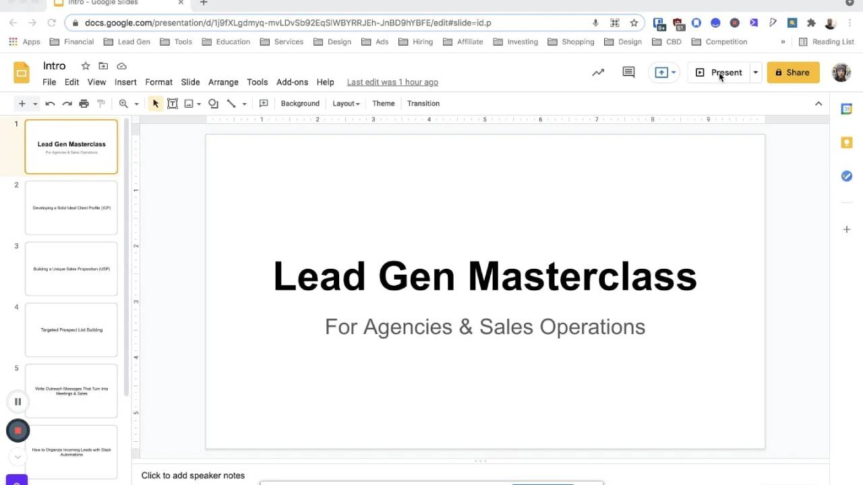Open the Shape insertion tool
This screenshot has width=863, height=485.
click(x=213, y=103)
